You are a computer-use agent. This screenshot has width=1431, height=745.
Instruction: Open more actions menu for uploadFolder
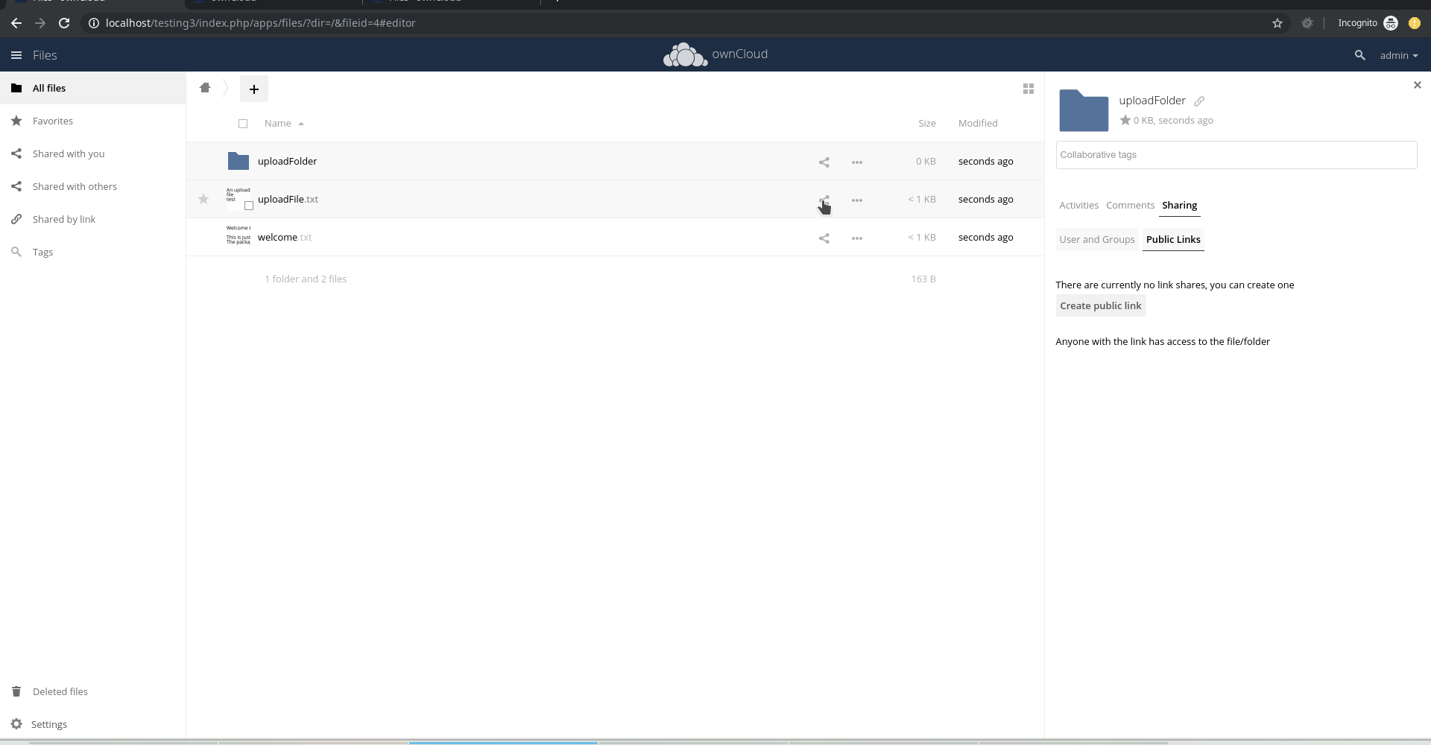[857, 162]
